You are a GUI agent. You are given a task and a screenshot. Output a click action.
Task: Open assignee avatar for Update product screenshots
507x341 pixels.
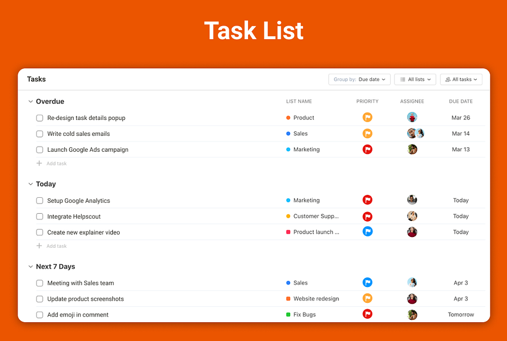(x=412, y=298)
